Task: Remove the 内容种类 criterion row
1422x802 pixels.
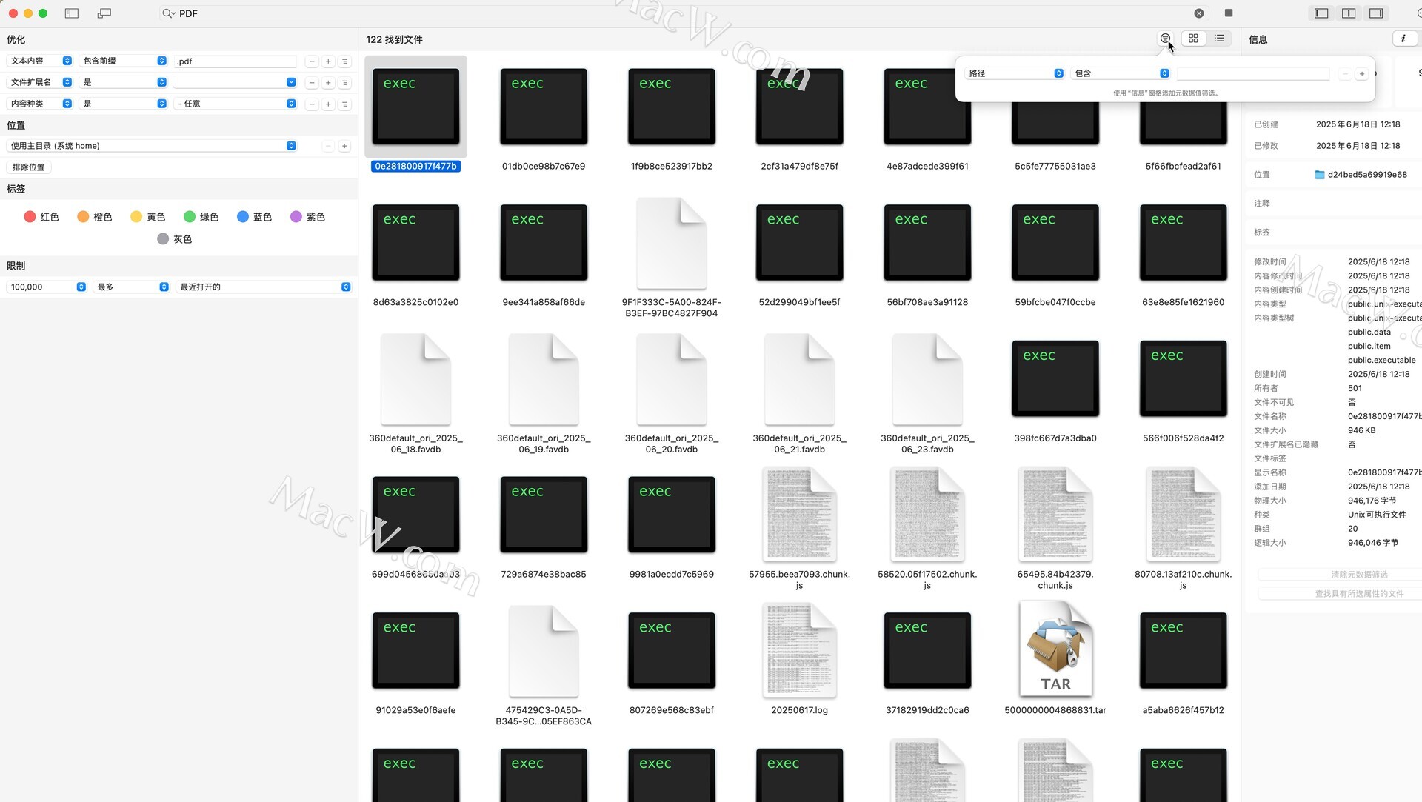Action: click(x=312, y=104)
